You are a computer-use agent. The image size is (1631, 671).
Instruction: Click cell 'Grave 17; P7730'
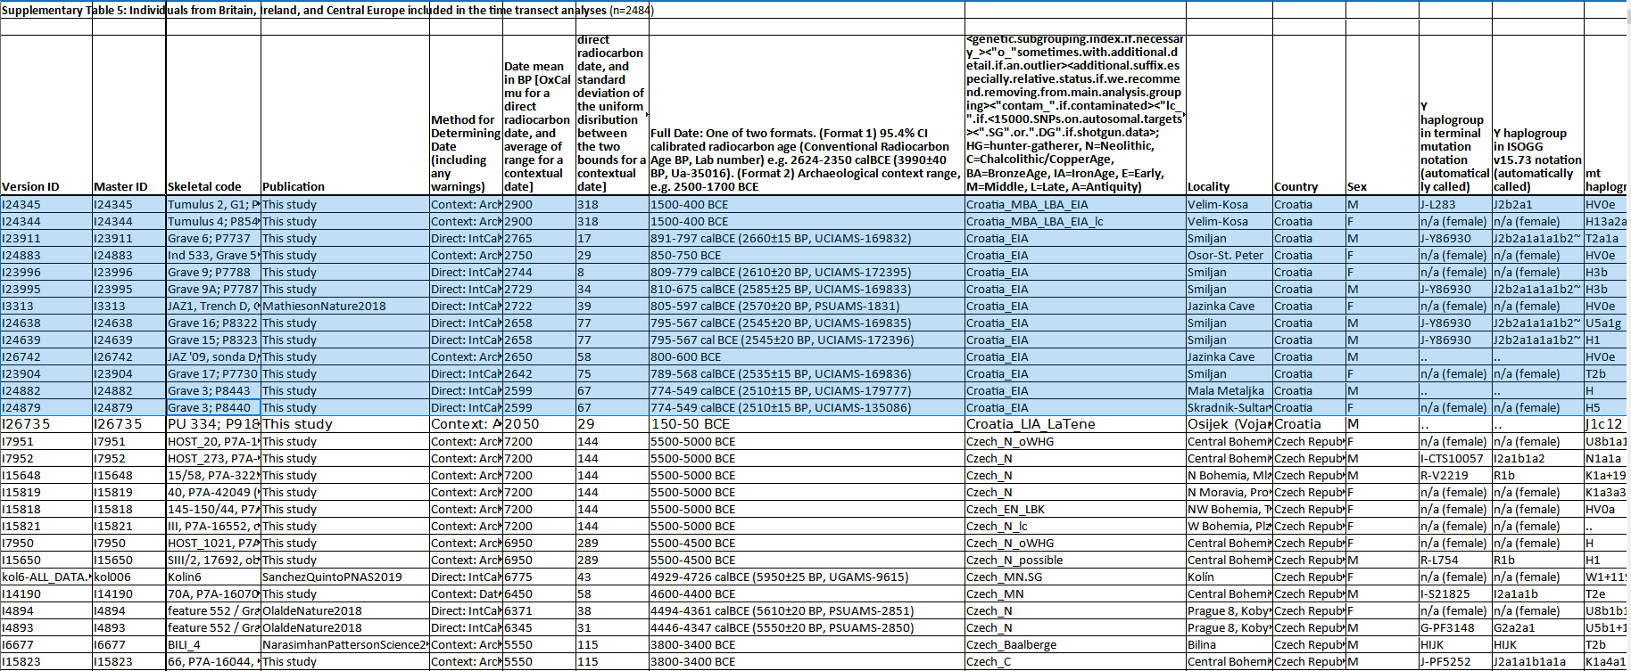pos(213,374)
